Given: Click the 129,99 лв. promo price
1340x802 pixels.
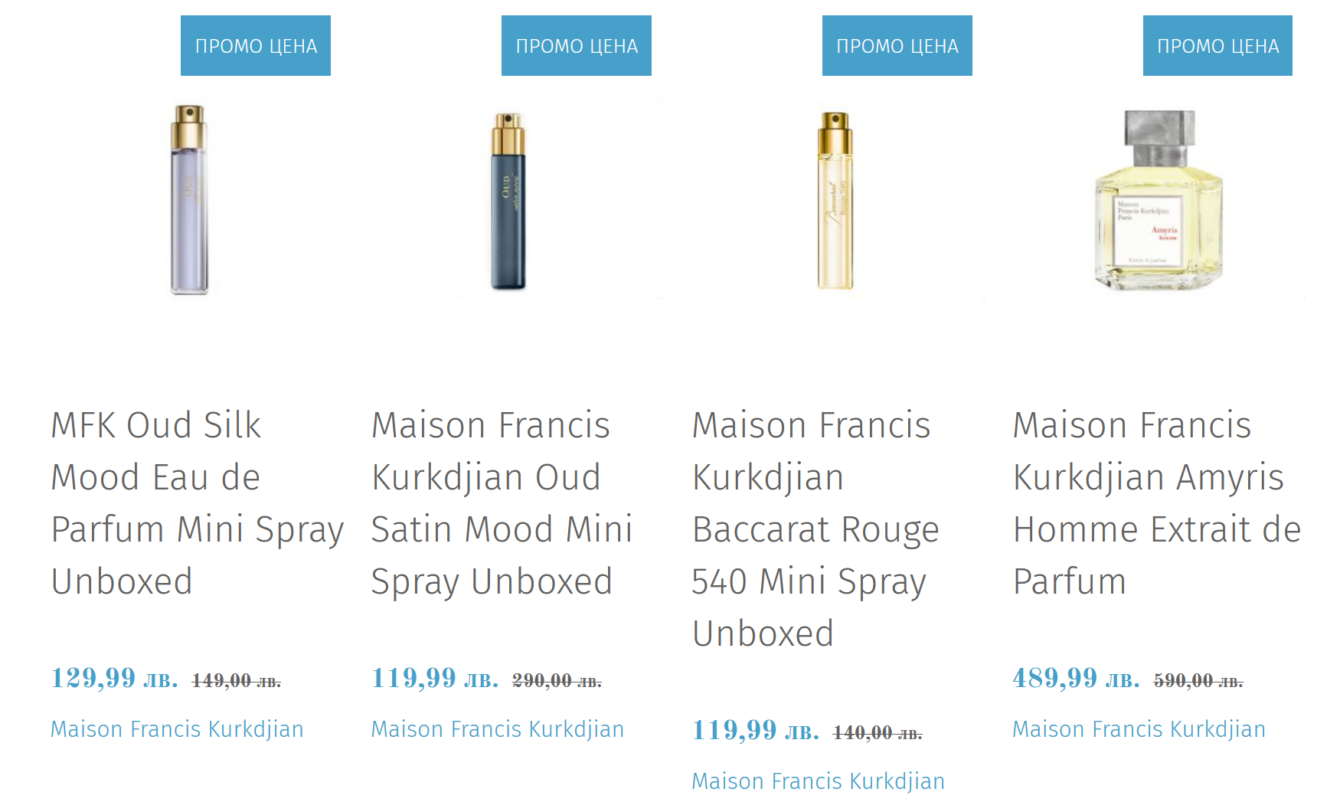Looking at the screenshot, I should click(x=114, y=679).
